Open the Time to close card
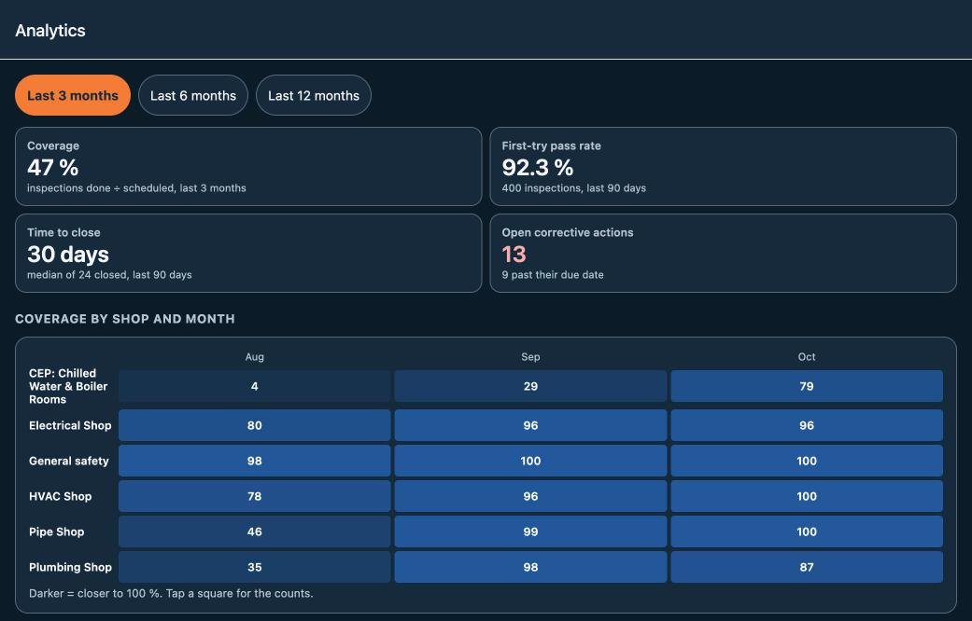The height and width of the screenshot is (621, 972). click(248, 254)
